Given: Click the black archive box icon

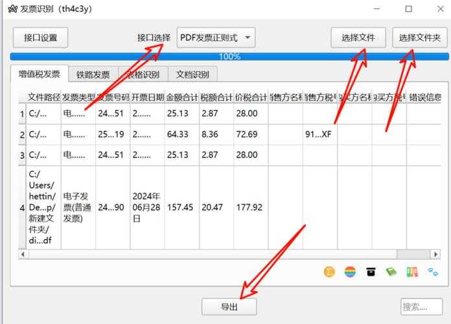Looking at the screenshot, I should 371,272.
